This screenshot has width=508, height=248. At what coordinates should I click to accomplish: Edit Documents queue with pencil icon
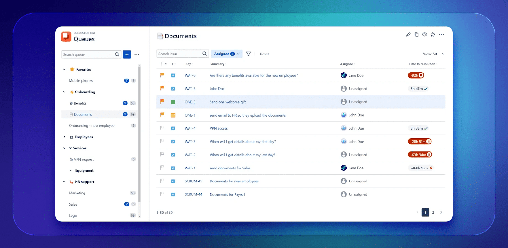pyautogui.click(x=408, y=35)
